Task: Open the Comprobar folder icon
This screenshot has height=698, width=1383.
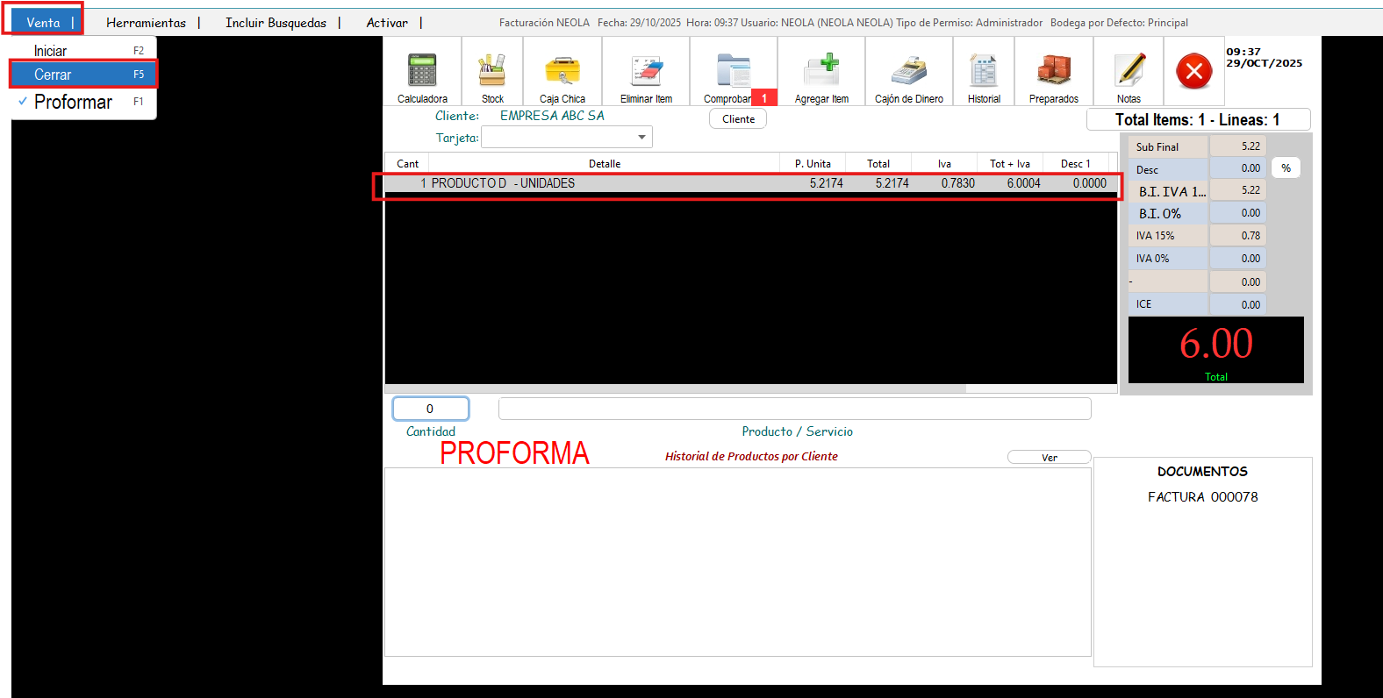Action: [x=733, y=72]
